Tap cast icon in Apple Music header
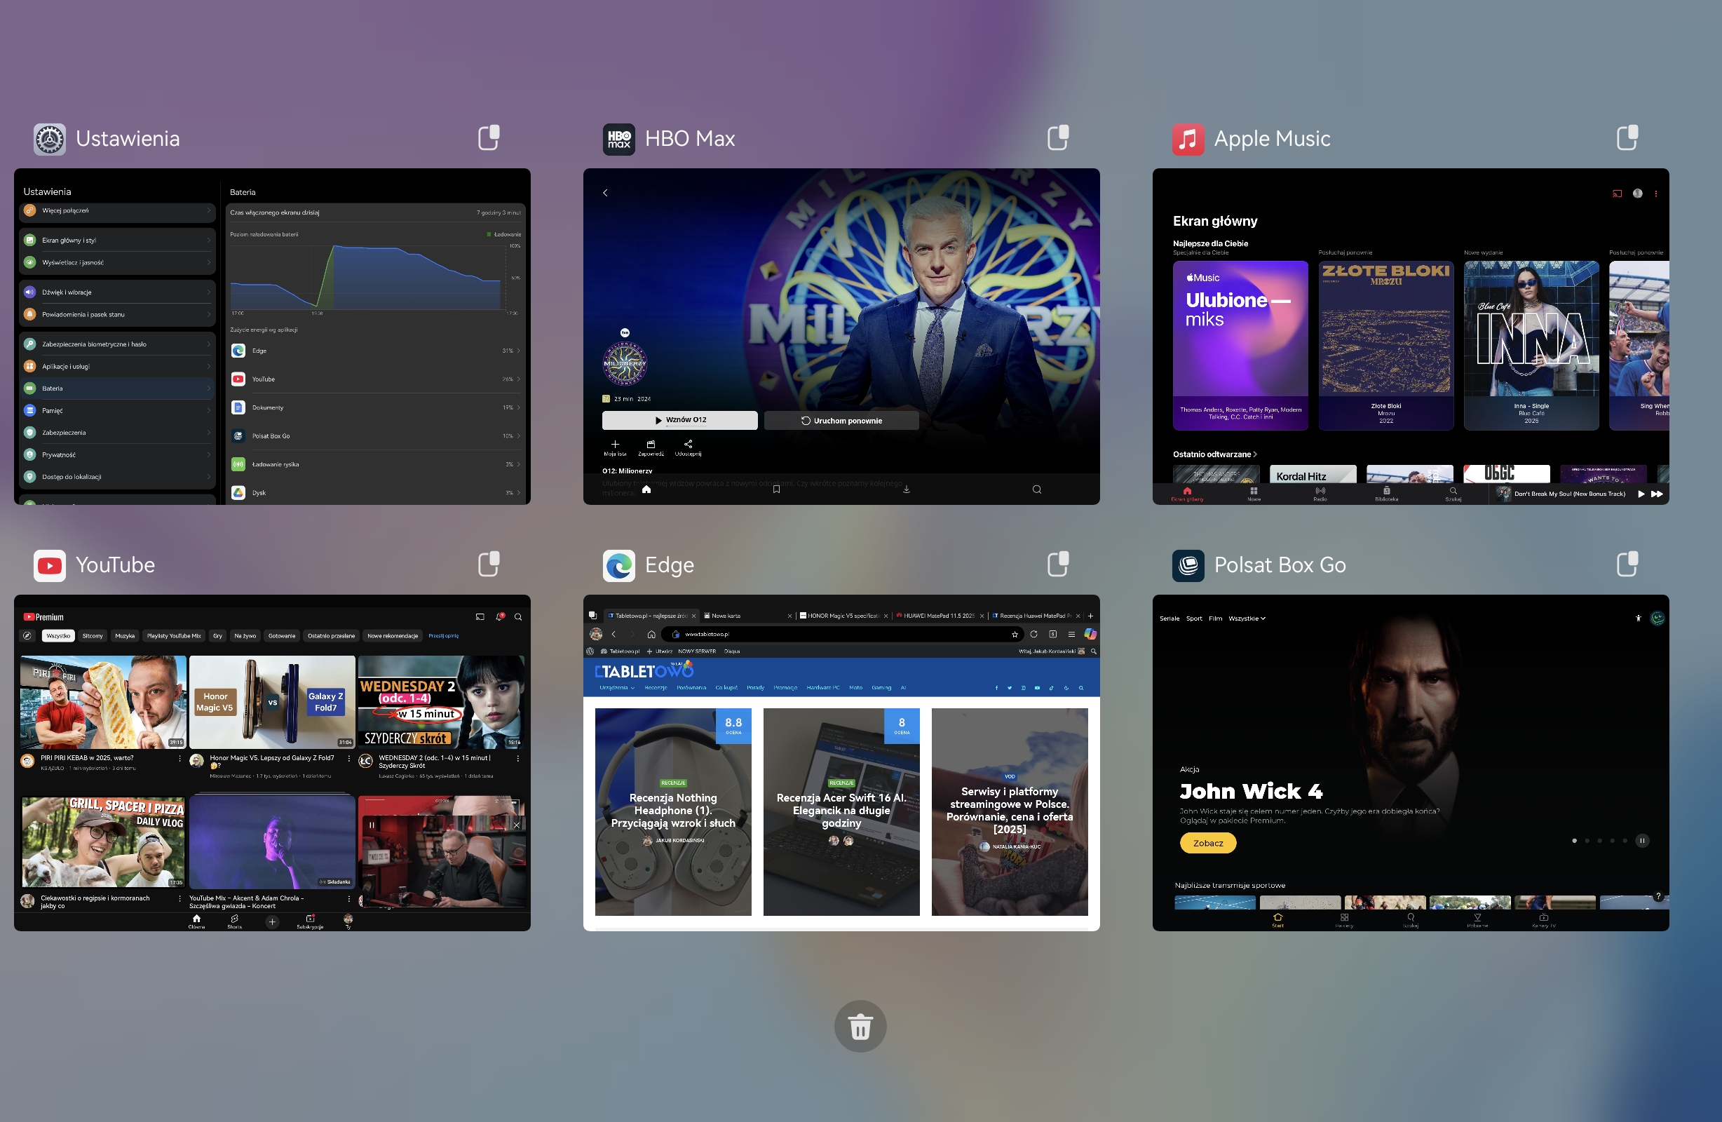Image resolution: width=1722 pixels, height=1122 pixels. pyautogui.click(x=1617, y=194)
